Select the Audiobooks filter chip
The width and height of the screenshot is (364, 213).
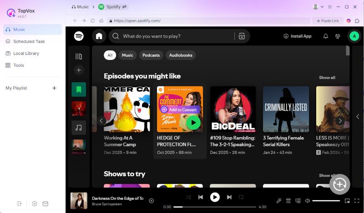pos(181,55)
